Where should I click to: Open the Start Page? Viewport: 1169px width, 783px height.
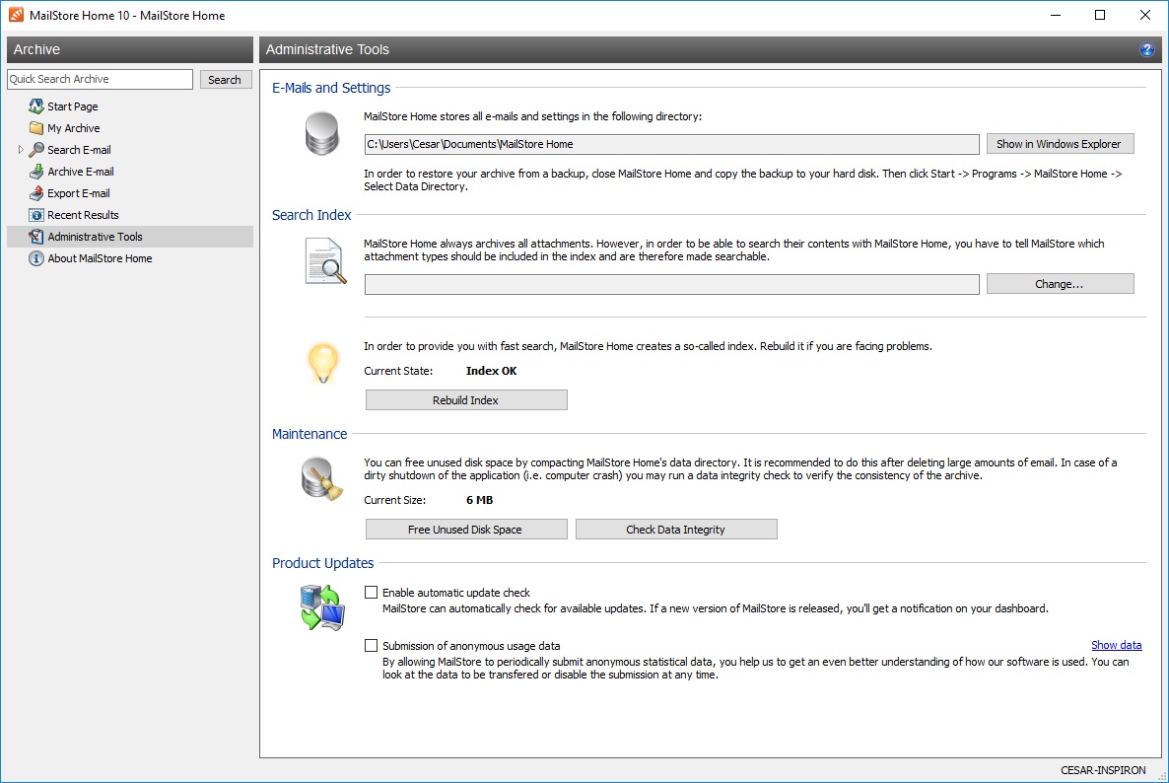71,106
